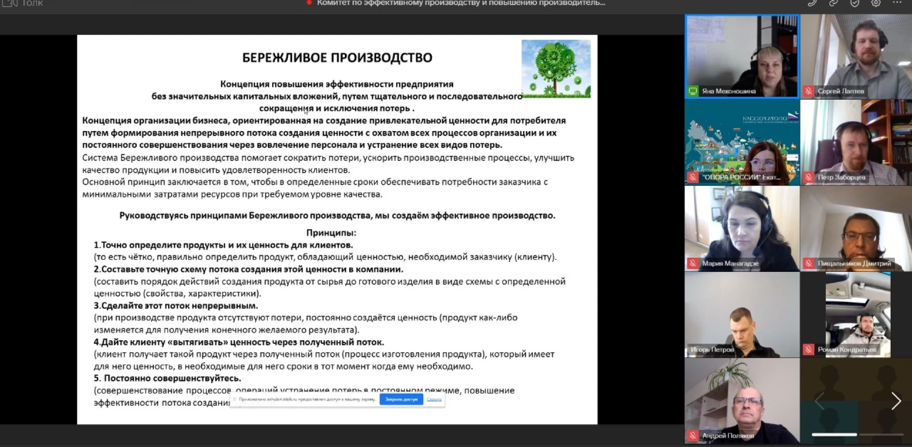The height and width of the screenshot is (447, 912).
Task: Click line Руководствуясь принципами Бережливого производства
Action: click(x=337, y=216)
